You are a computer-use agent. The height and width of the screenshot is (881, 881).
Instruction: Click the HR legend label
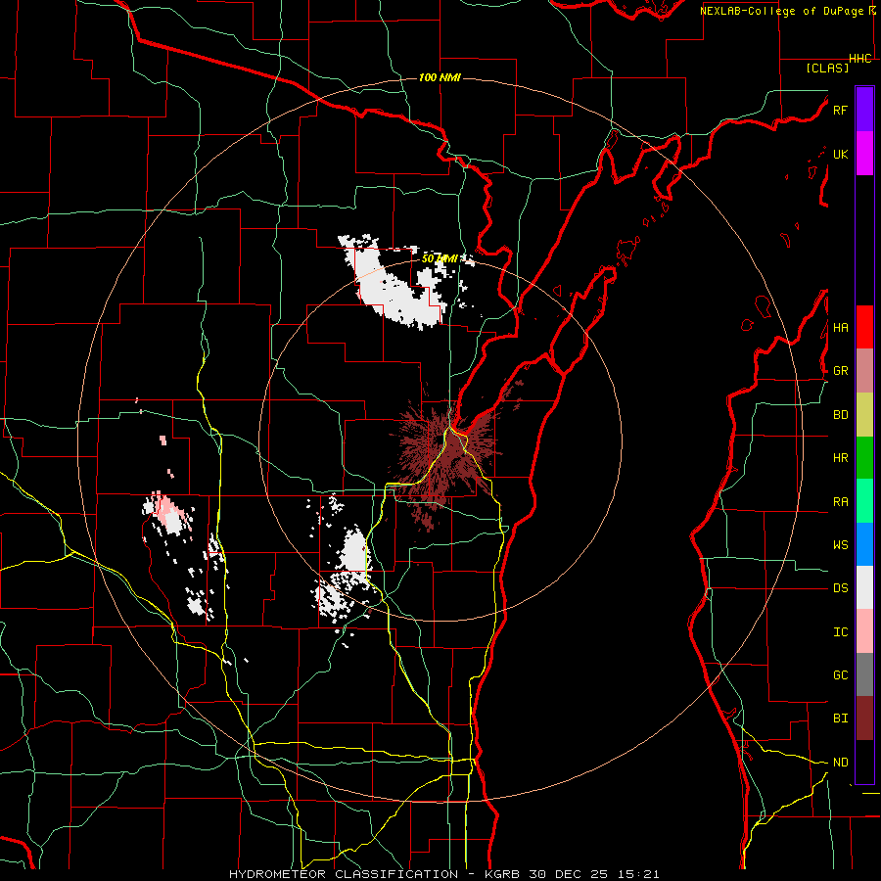tap(840, 458)
